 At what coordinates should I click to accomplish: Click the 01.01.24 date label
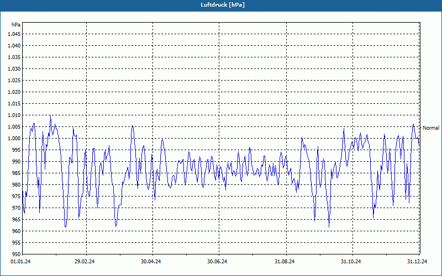coord(20,262)
